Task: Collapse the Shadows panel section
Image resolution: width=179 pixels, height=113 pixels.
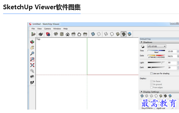Action: pyautogui.click(x=142, y=42)
